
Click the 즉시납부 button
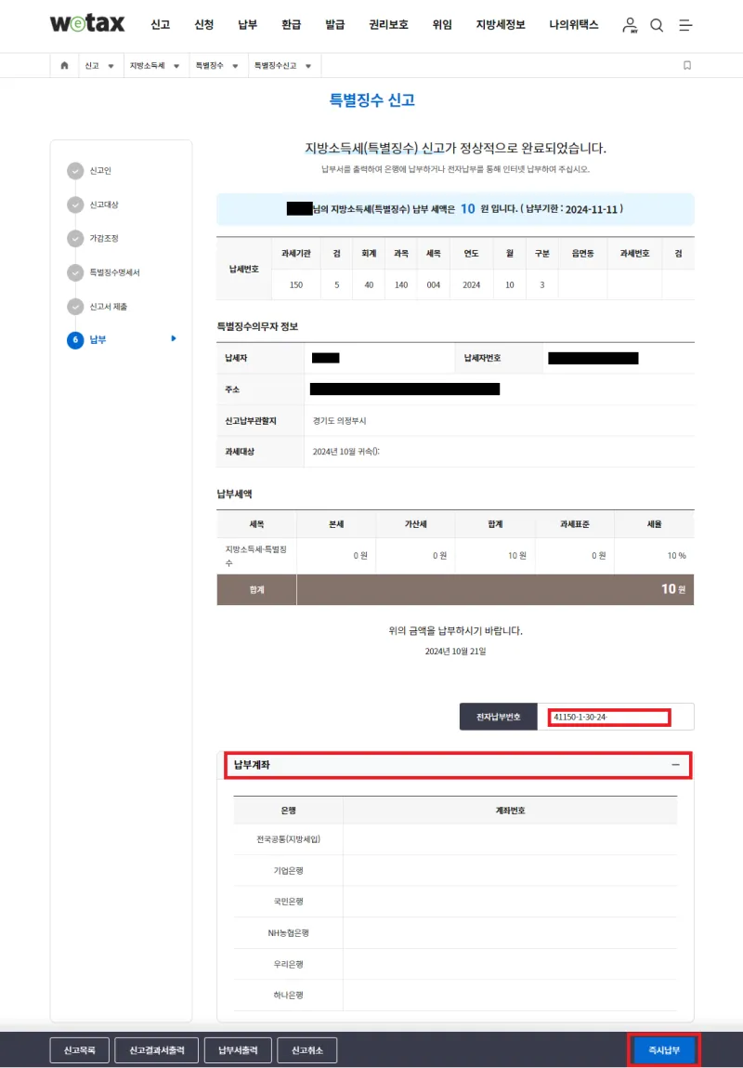pos(663,1050)
